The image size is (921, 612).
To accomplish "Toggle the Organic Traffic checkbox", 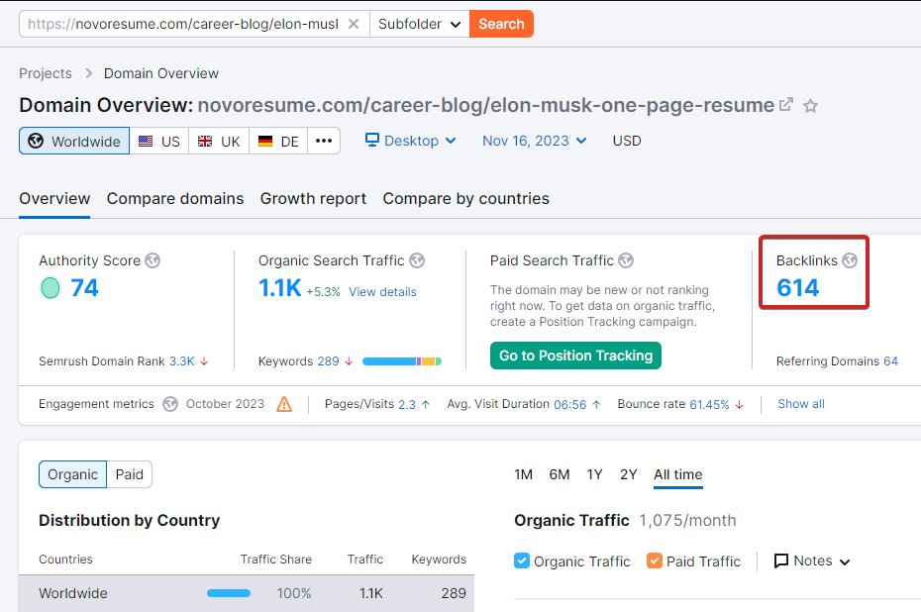I will 522,561.
